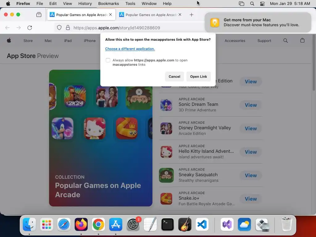
Task: Switch to the second Popular Games tab
Action: point(151,15)
